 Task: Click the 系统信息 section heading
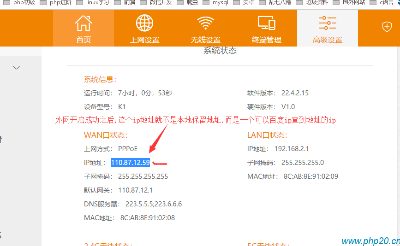pos(100,79)
